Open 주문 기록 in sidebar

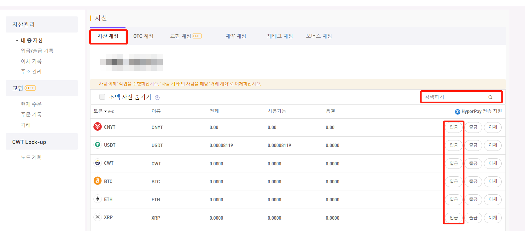click(31, 115)
